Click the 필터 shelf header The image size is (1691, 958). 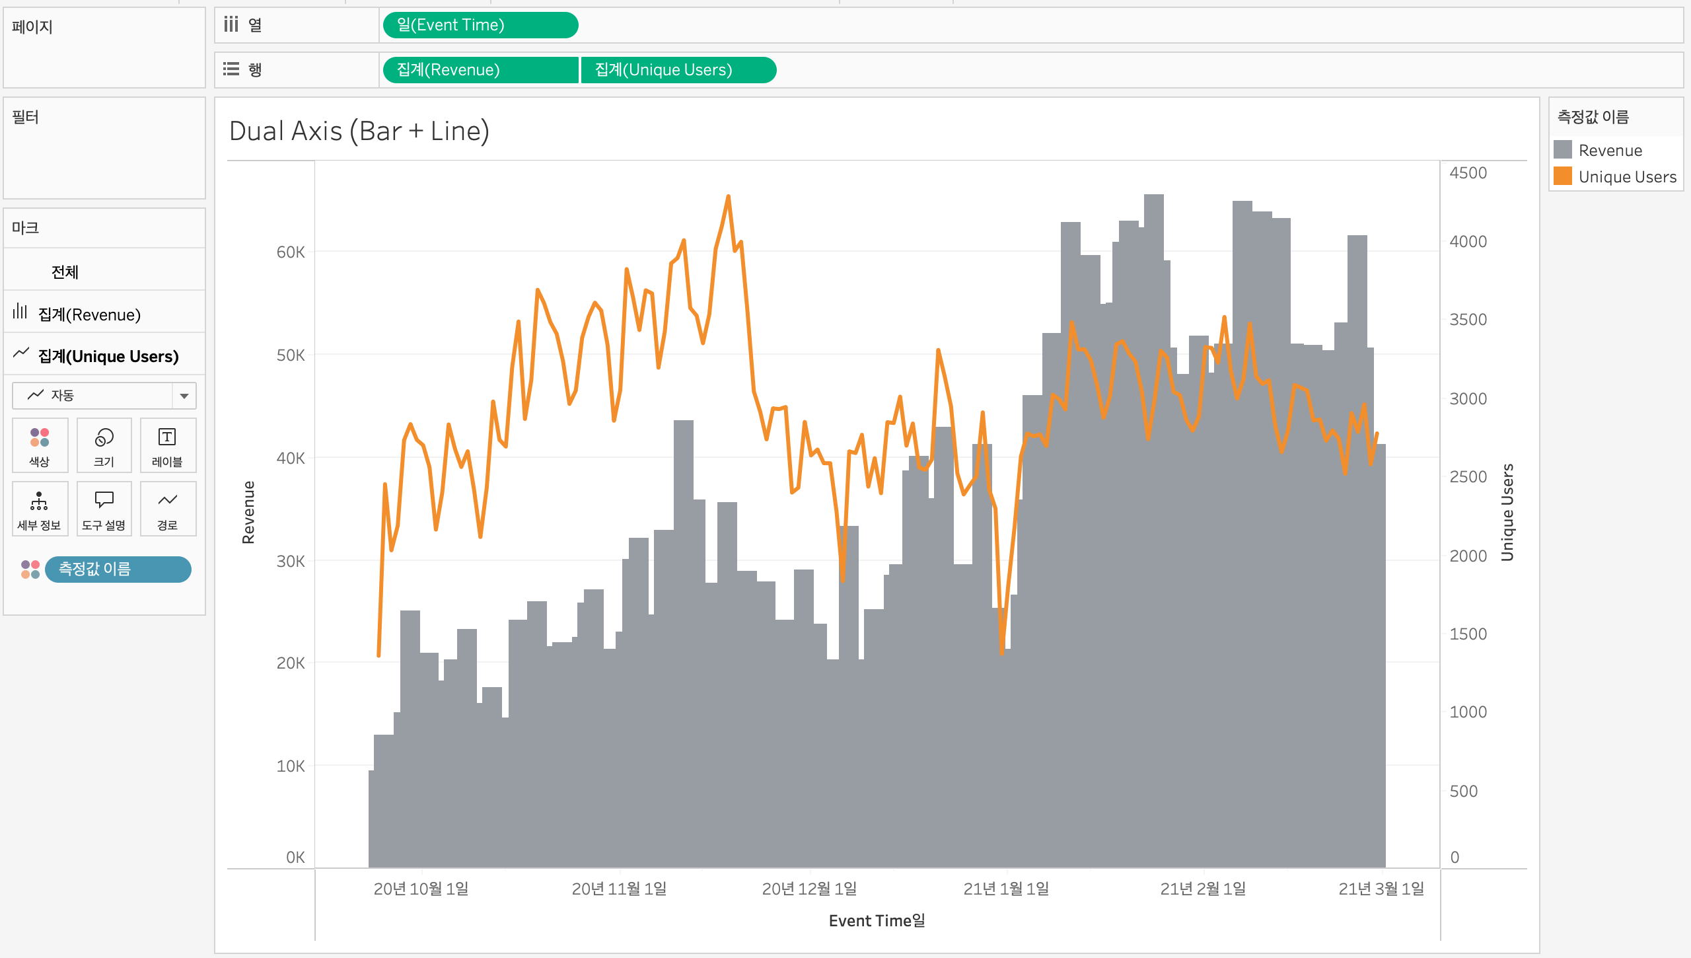25,117
